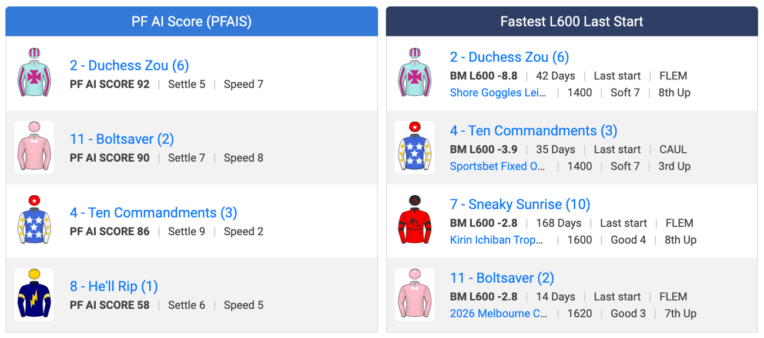Open 11 - Boltsaver link under PF AI Score

point(122,139)
